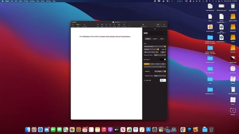Expand the Bullets & Lists disclosure triangle
Screen dimensions: 239x134
click(x=144, y=76)
